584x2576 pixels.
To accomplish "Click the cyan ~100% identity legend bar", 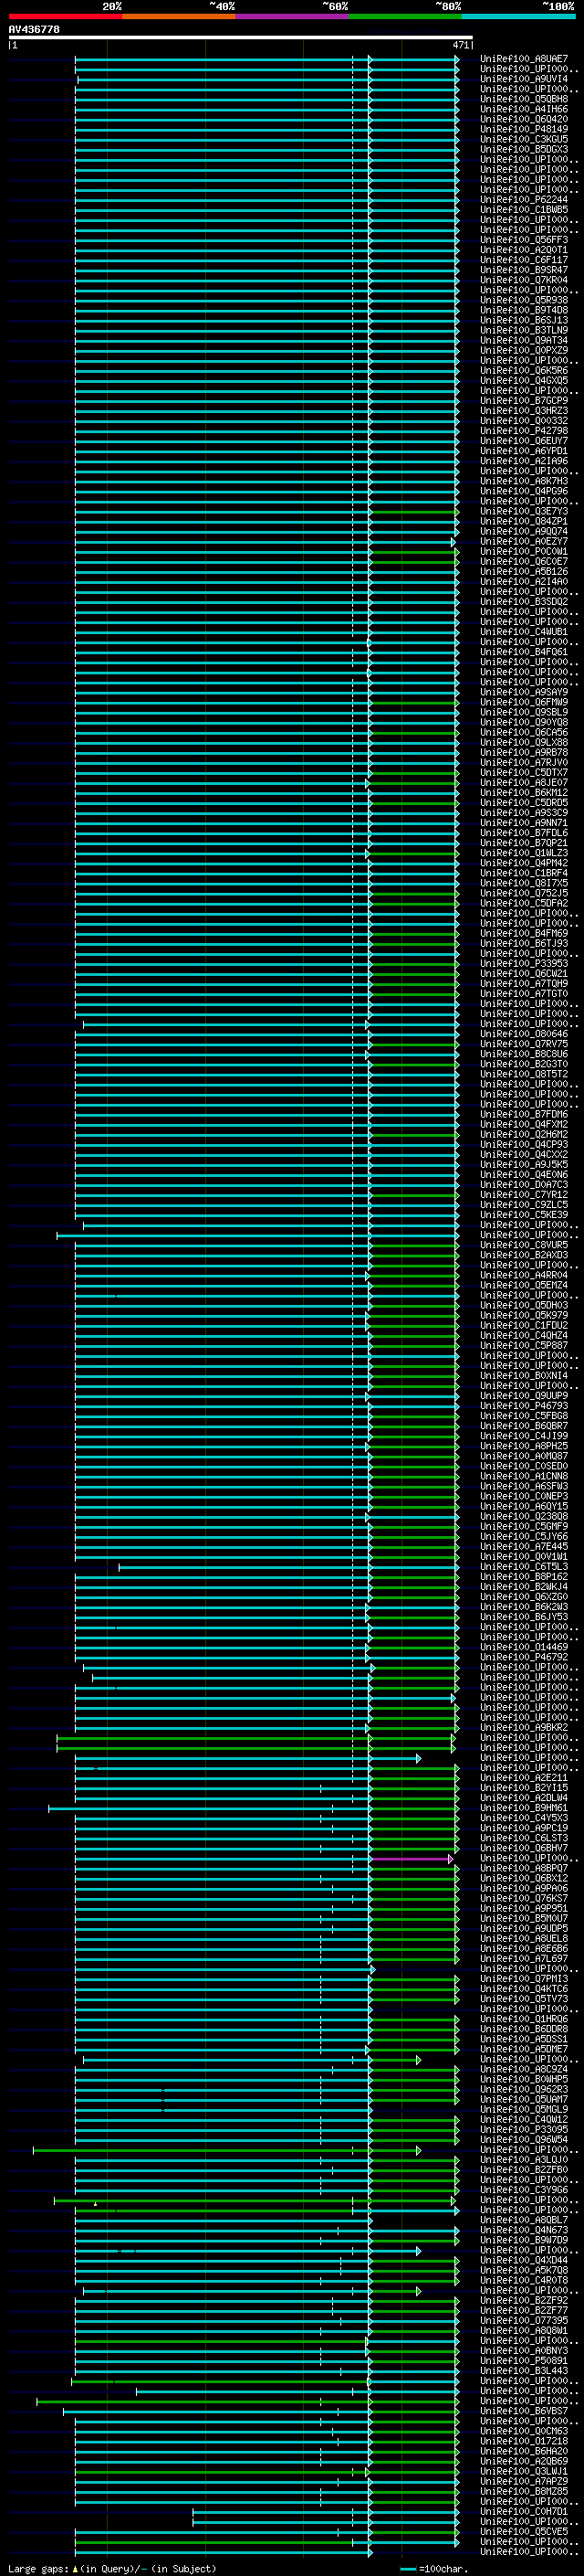I will (518, 16).
